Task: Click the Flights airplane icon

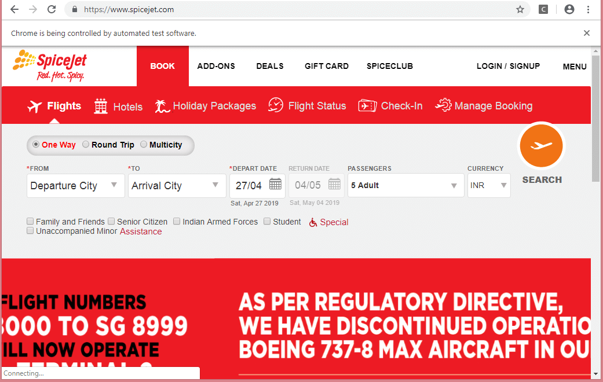Action: click(35, 106)
